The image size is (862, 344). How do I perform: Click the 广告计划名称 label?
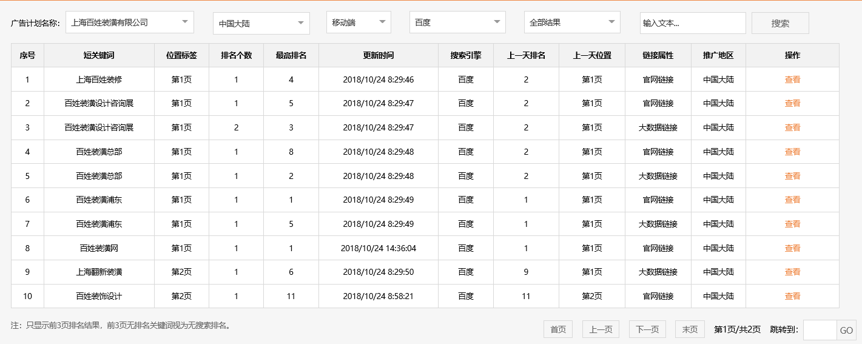(35, 23)
